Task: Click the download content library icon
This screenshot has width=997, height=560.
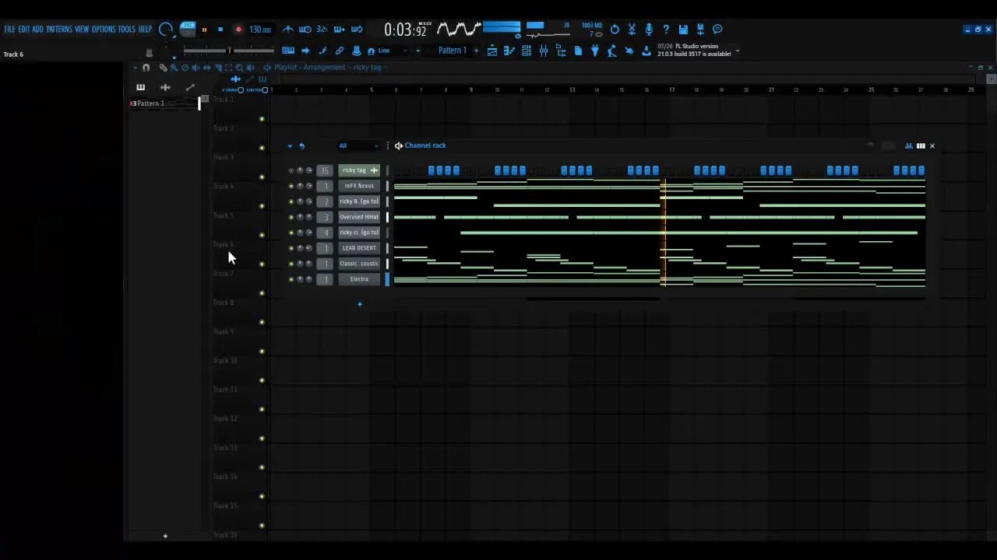Action: pyautogui.click(x=646, y=51)
